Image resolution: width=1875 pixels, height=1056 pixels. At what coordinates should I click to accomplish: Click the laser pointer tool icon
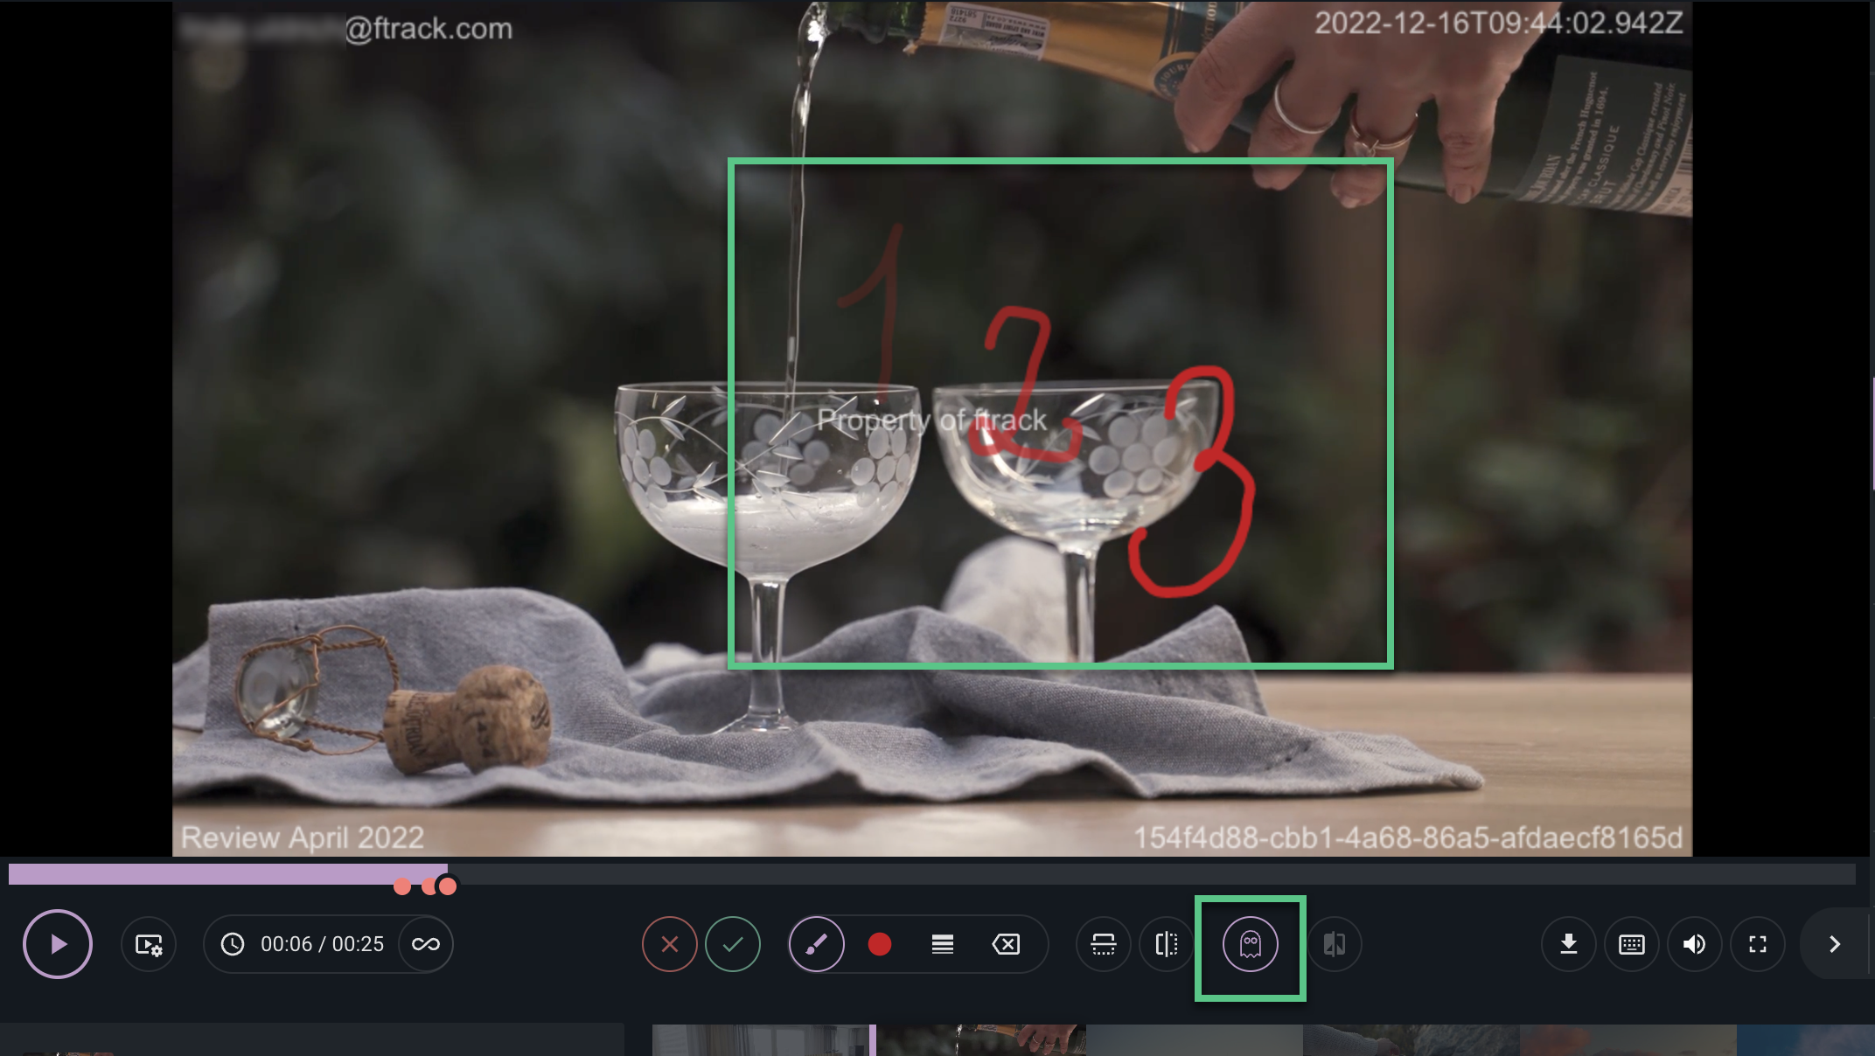pos(1104,944)
